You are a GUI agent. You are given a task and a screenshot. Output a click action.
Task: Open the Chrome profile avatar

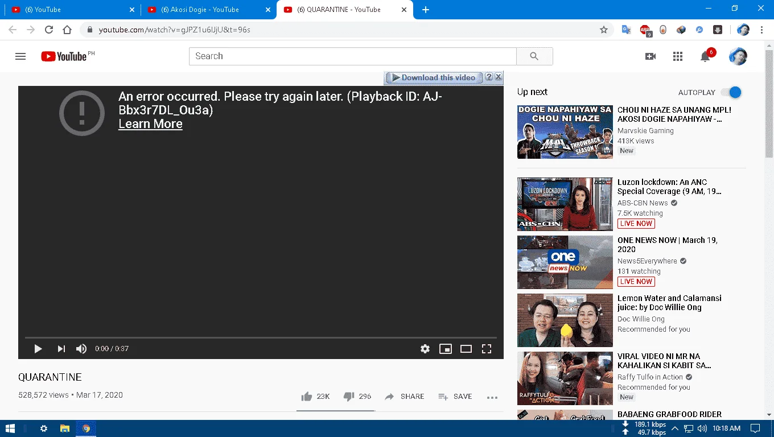[743, 30]
